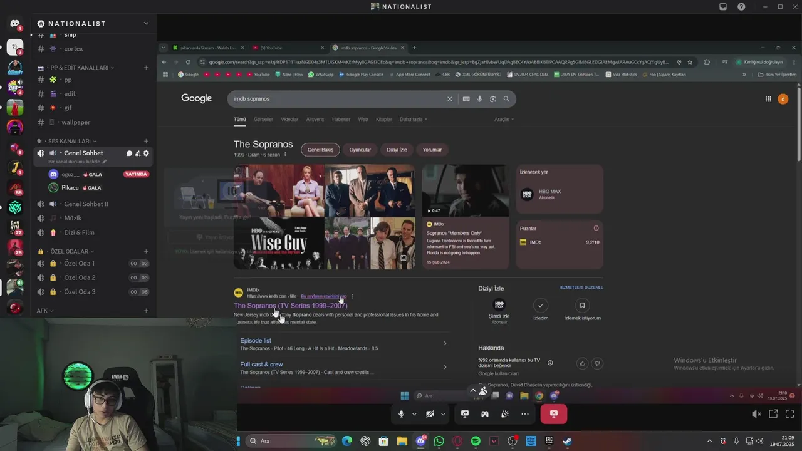Open WhatsApp from the Windows taskbar
The image size is (802, 451).
click(x=439, y=441)
